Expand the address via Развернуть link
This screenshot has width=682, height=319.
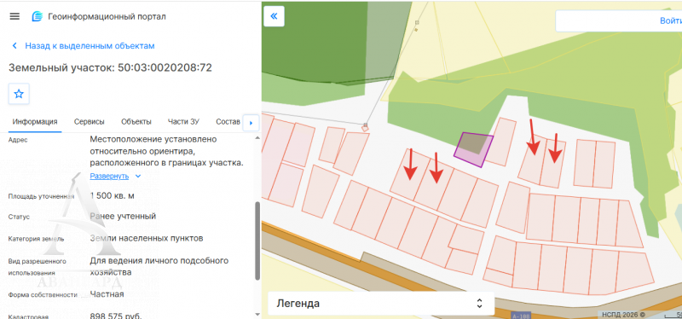pyautogui.click(x=109, y=176)
